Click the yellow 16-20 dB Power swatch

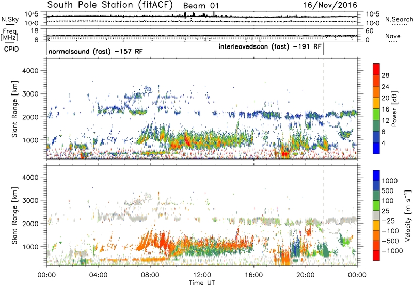tap(376, 103)
